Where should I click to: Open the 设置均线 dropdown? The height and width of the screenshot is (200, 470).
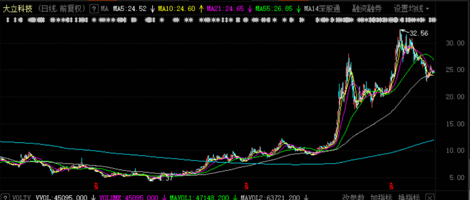tap(411, 9)
